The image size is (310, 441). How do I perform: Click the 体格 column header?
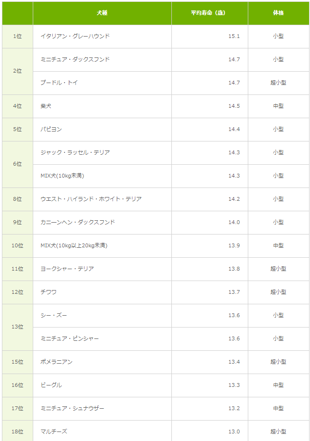[x=278, y=13]
